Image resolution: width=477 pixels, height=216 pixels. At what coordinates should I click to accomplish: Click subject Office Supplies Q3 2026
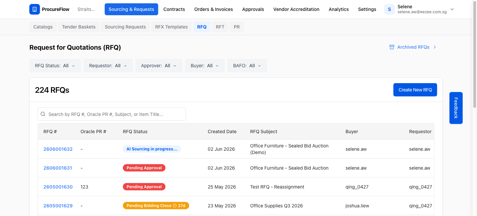coord(277,206)
